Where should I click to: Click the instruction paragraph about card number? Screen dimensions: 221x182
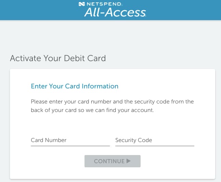coord(112,106)
